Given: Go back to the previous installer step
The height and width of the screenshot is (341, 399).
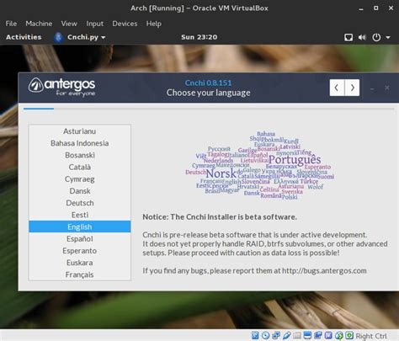Looking at the screenshot, I should 337,88.
